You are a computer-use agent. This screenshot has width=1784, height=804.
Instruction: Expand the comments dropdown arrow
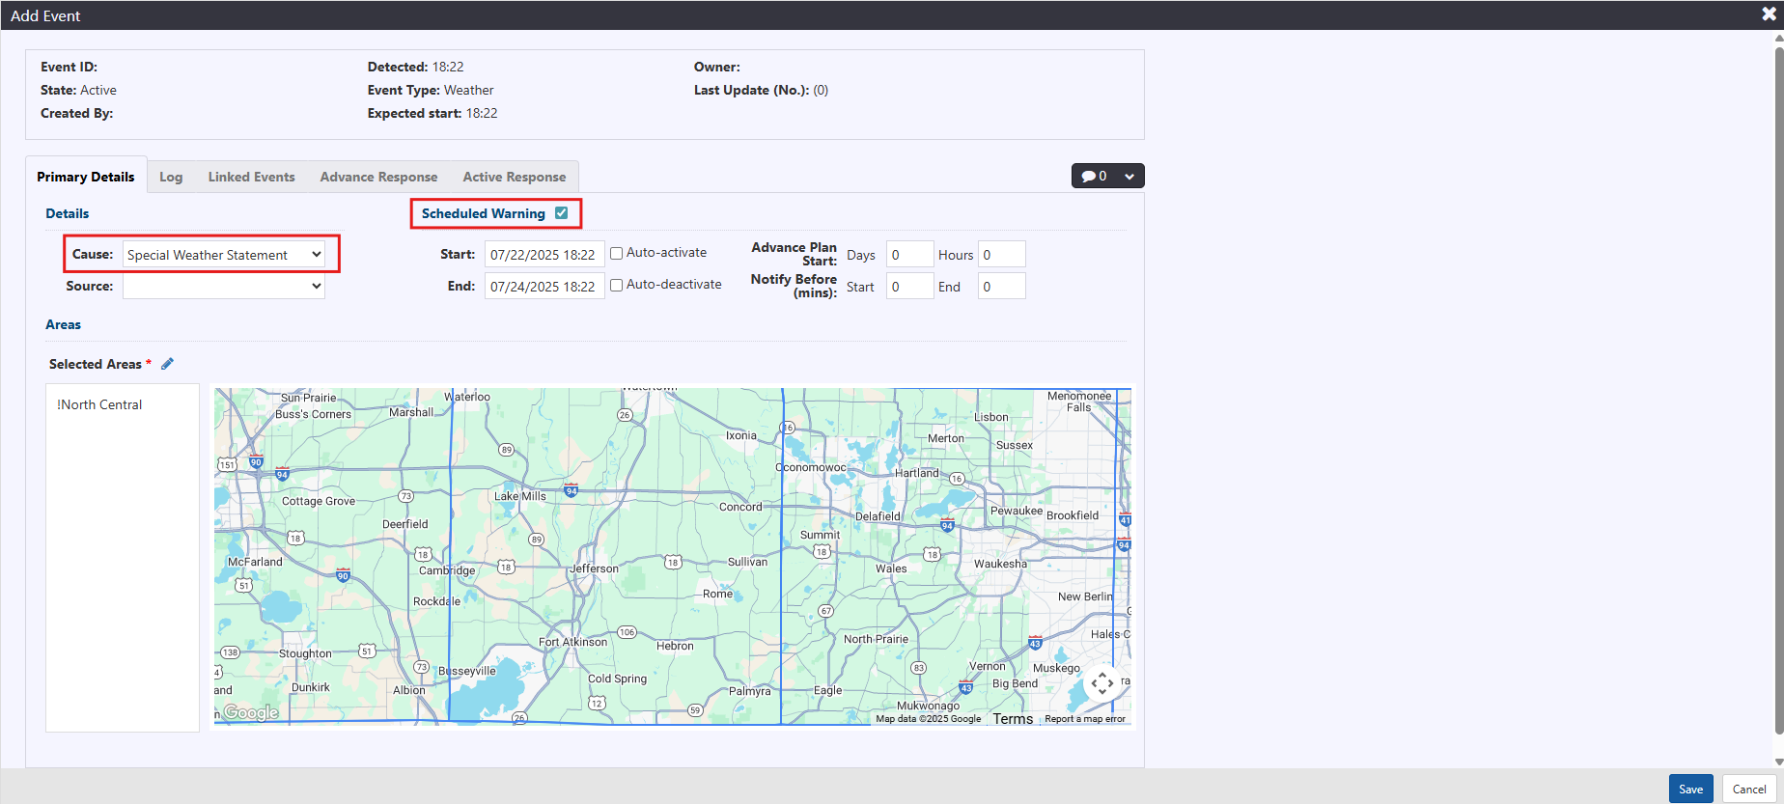point(1129,177)
